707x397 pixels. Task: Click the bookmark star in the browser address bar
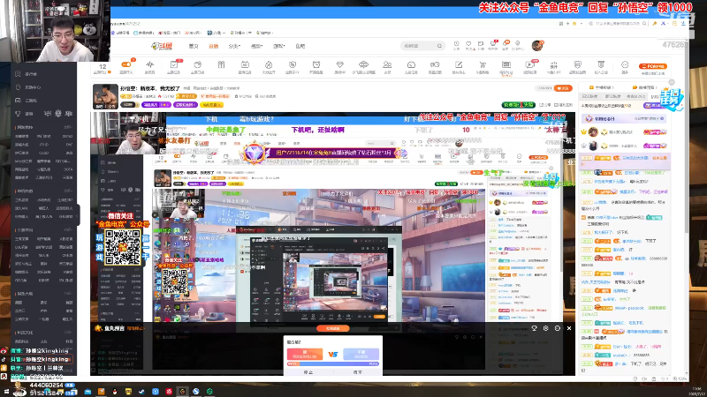pos(574,24)
